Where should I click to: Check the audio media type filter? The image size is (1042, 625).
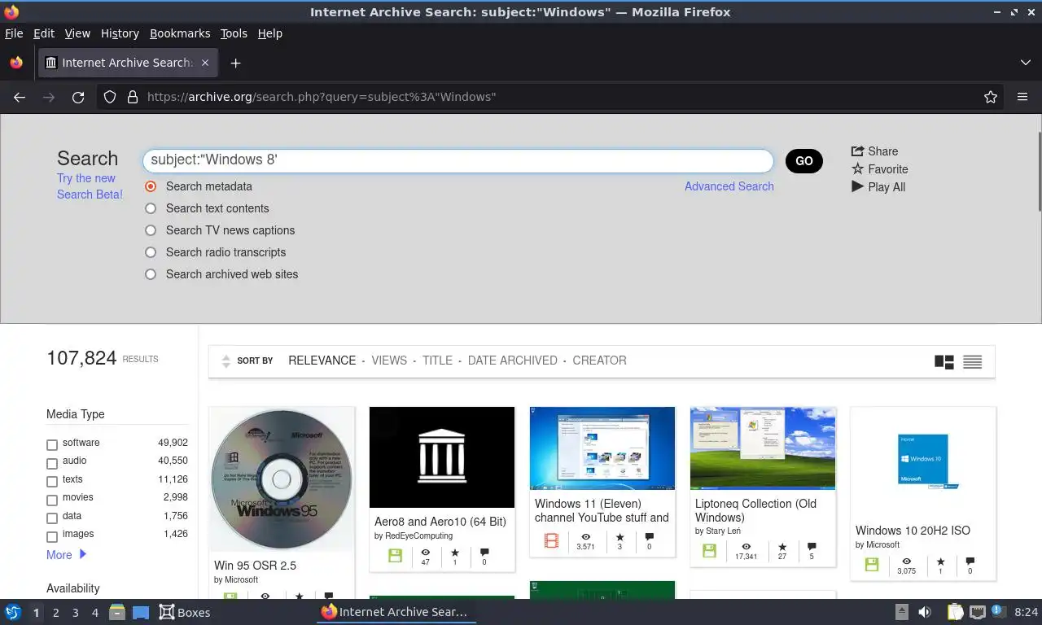click(52, 463)
